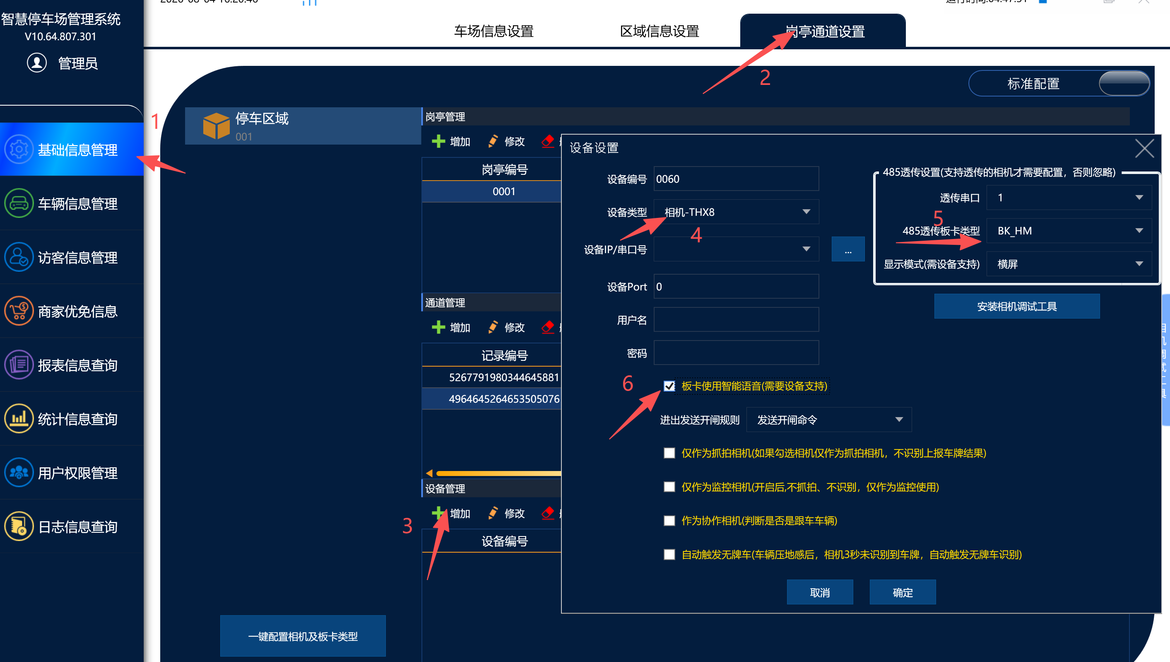1170x662 pixels.
Task: Click the 设备编号 input field 0060
Action: point(736,179)
